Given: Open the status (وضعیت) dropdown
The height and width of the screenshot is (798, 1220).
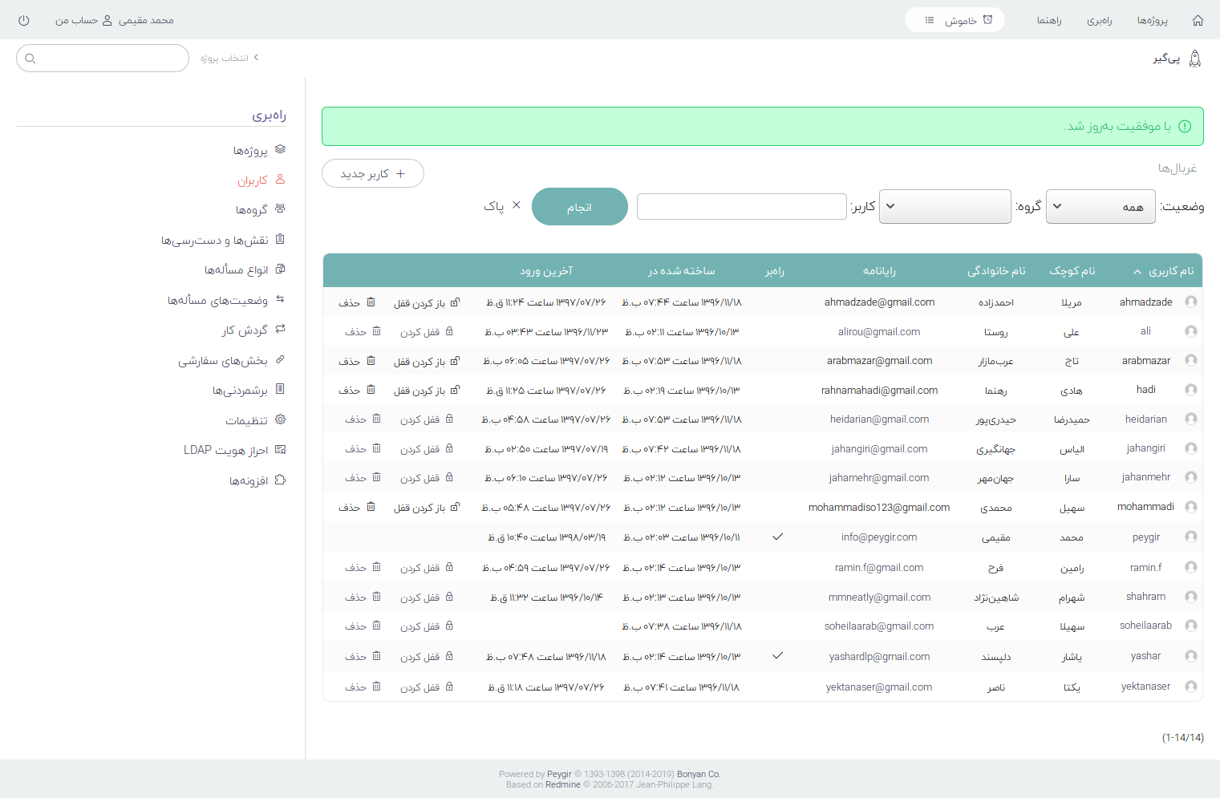Looking at the screenshot, I should [1100, 206].
